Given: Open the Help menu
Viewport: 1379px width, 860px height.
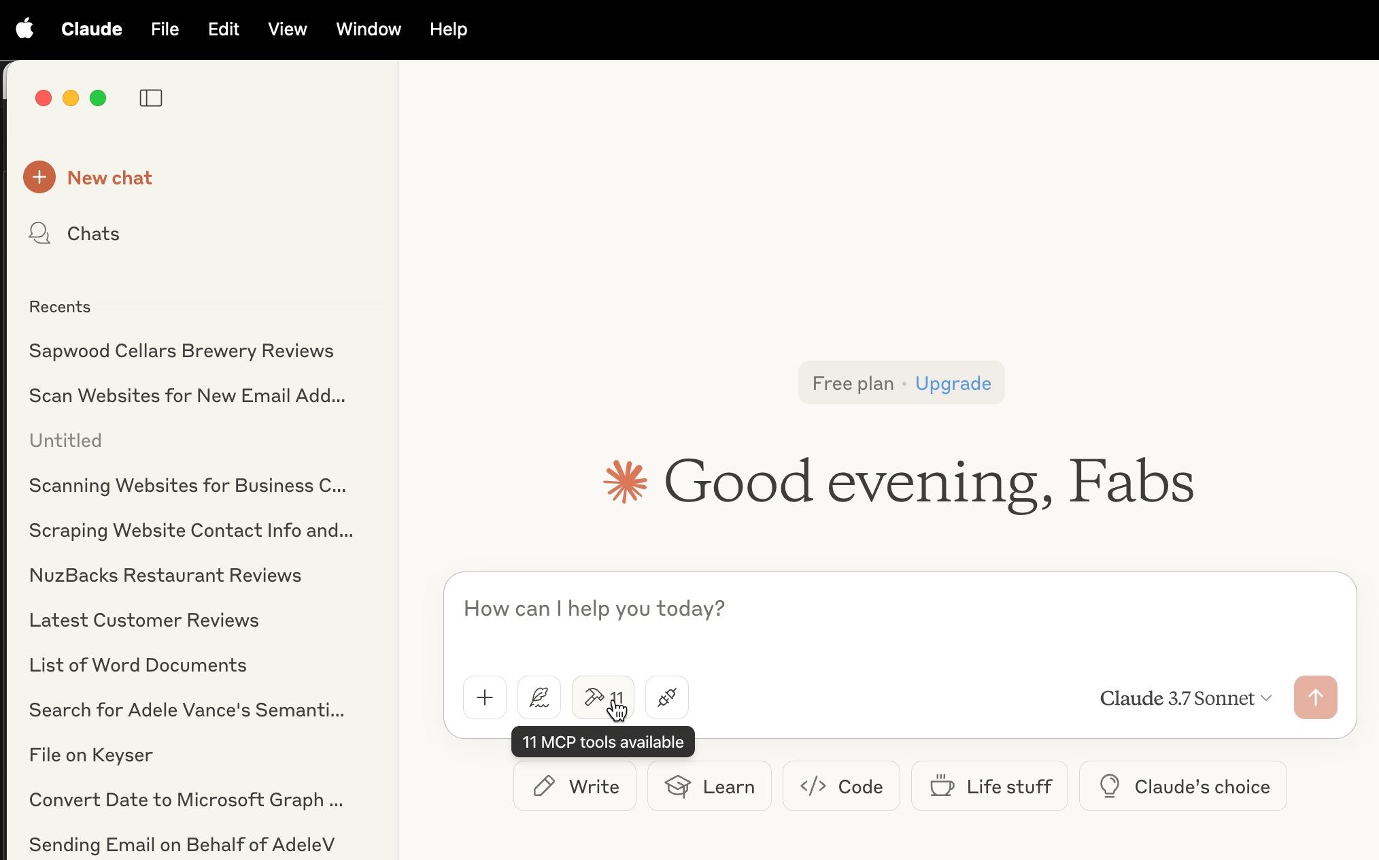Looking at the screenshot, I should click(449, 29).
